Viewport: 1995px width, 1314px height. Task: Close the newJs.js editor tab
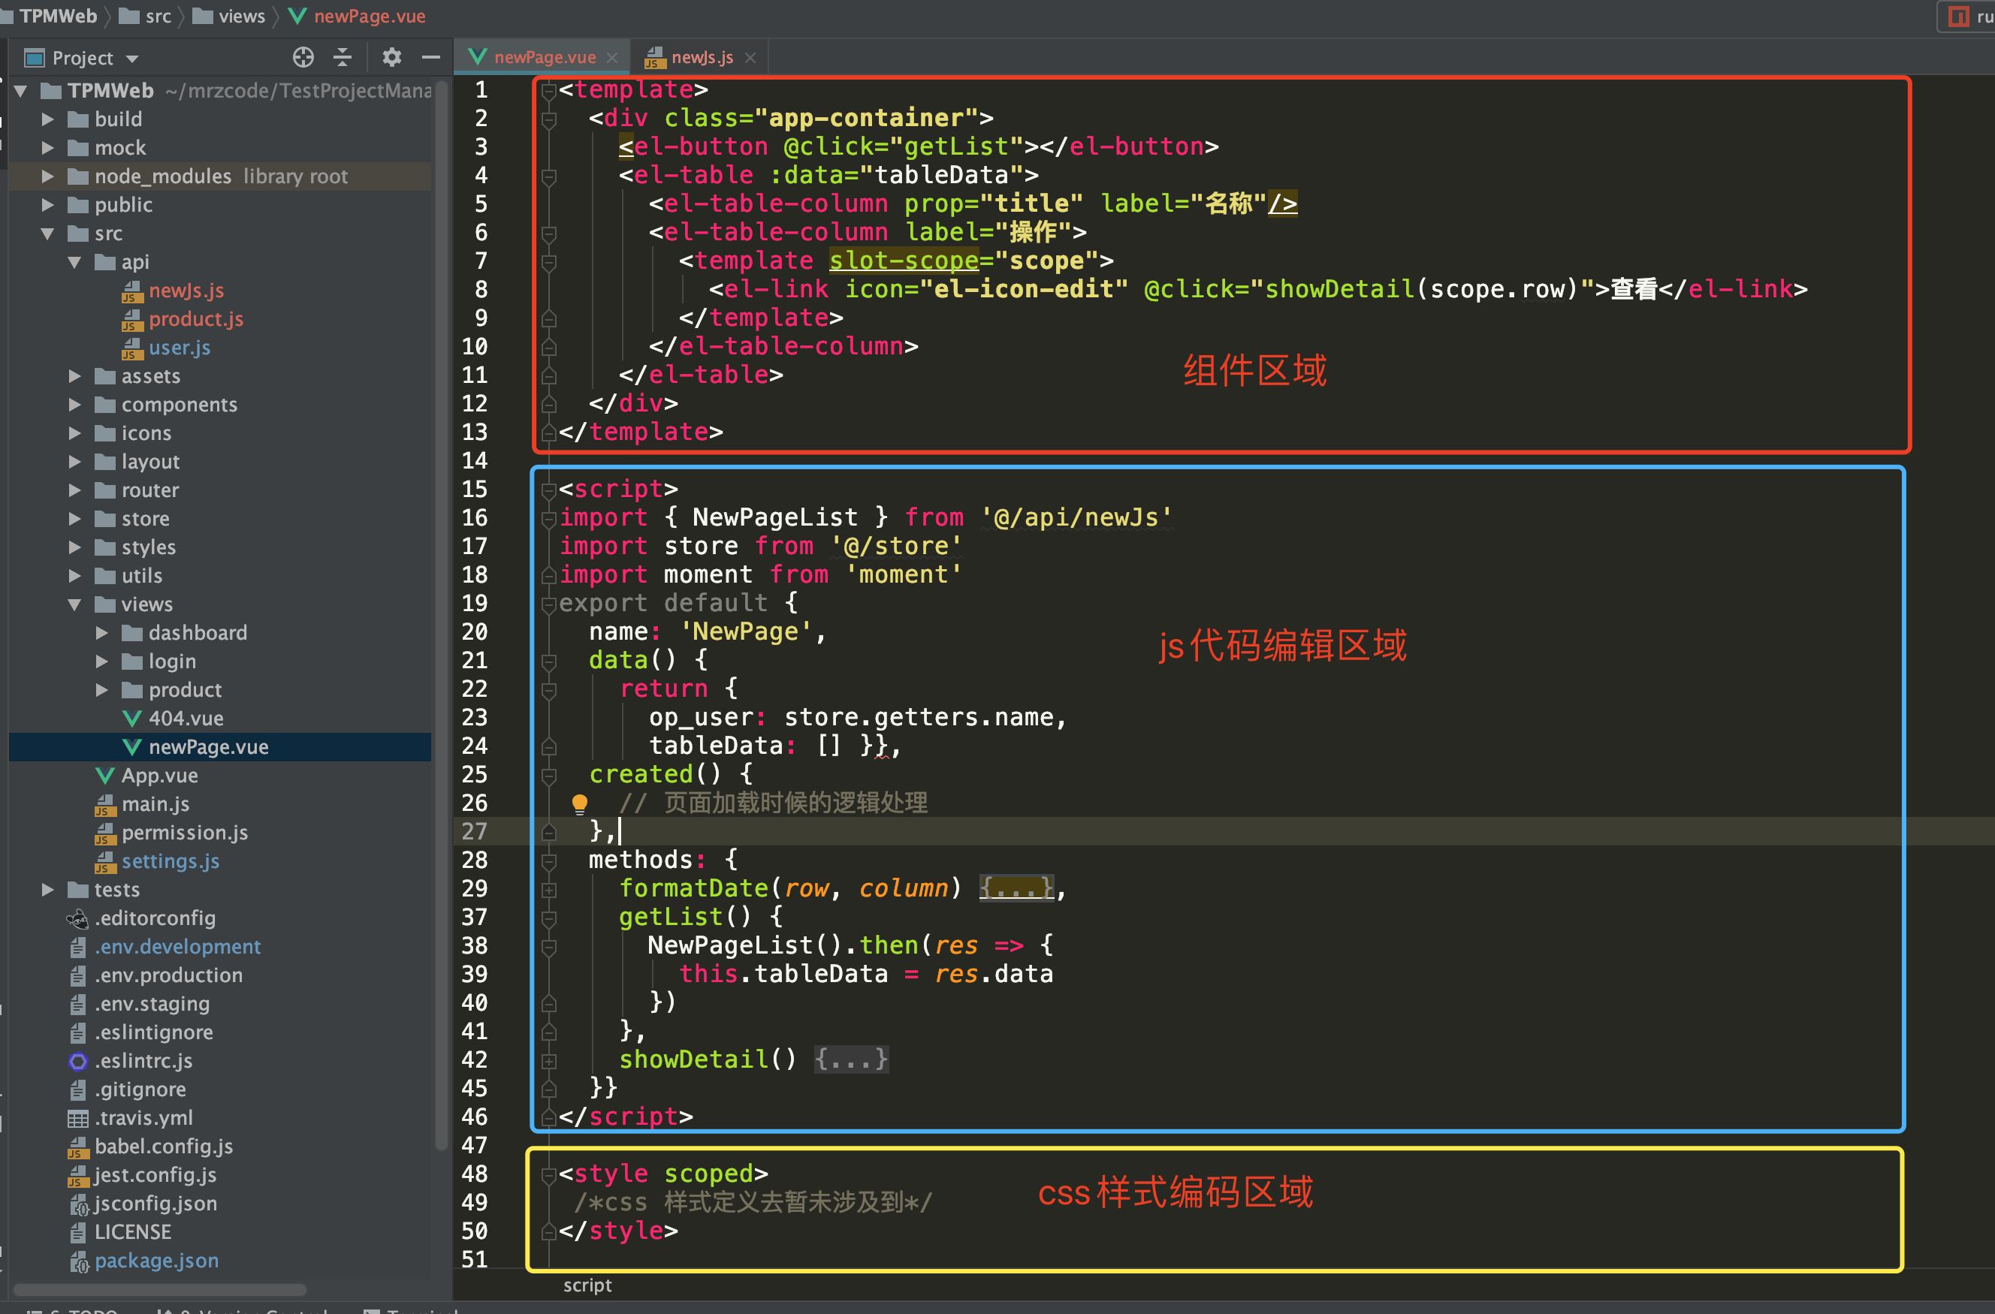[x=750, y=57]
